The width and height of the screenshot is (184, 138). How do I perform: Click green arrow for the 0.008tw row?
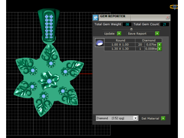(159, 49)
